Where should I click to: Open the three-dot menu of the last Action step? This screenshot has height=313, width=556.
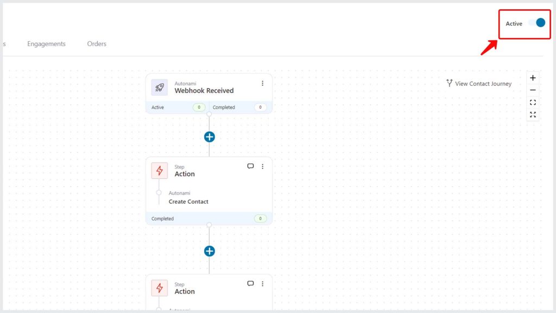click(x=262, y=284)
